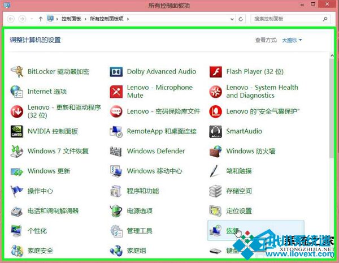Open the Flash Player red icon
339x263 pixels.
[216, 72]
